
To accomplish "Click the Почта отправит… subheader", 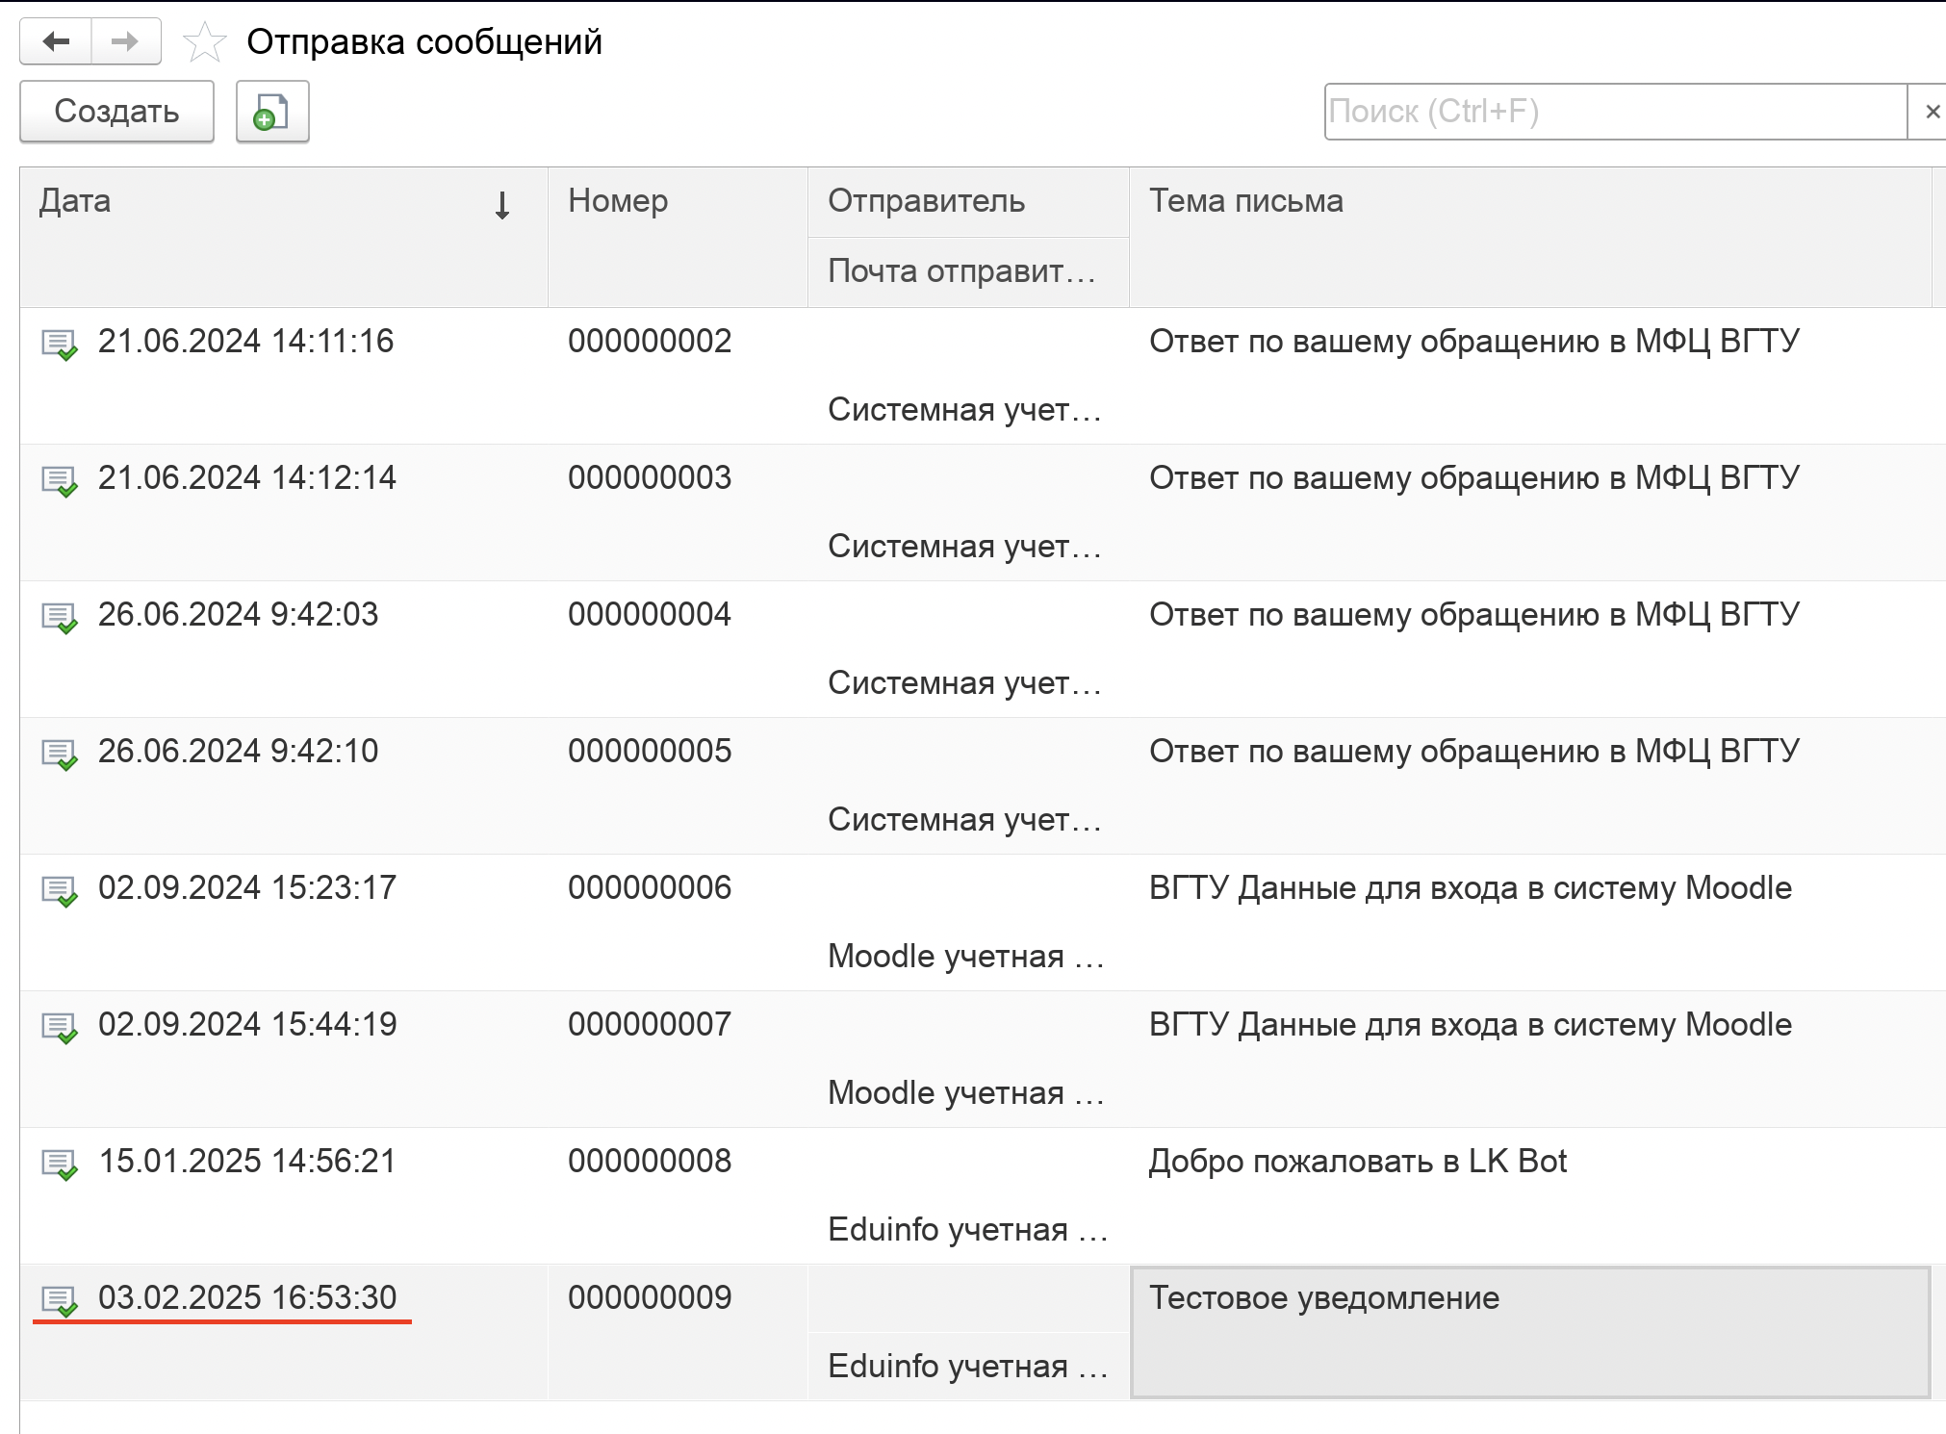I will click(x=962, y=271).
